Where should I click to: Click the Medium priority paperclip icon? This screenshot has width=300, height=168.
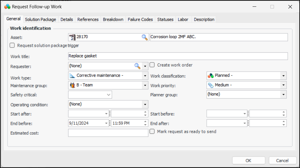(x=211, y=85)
